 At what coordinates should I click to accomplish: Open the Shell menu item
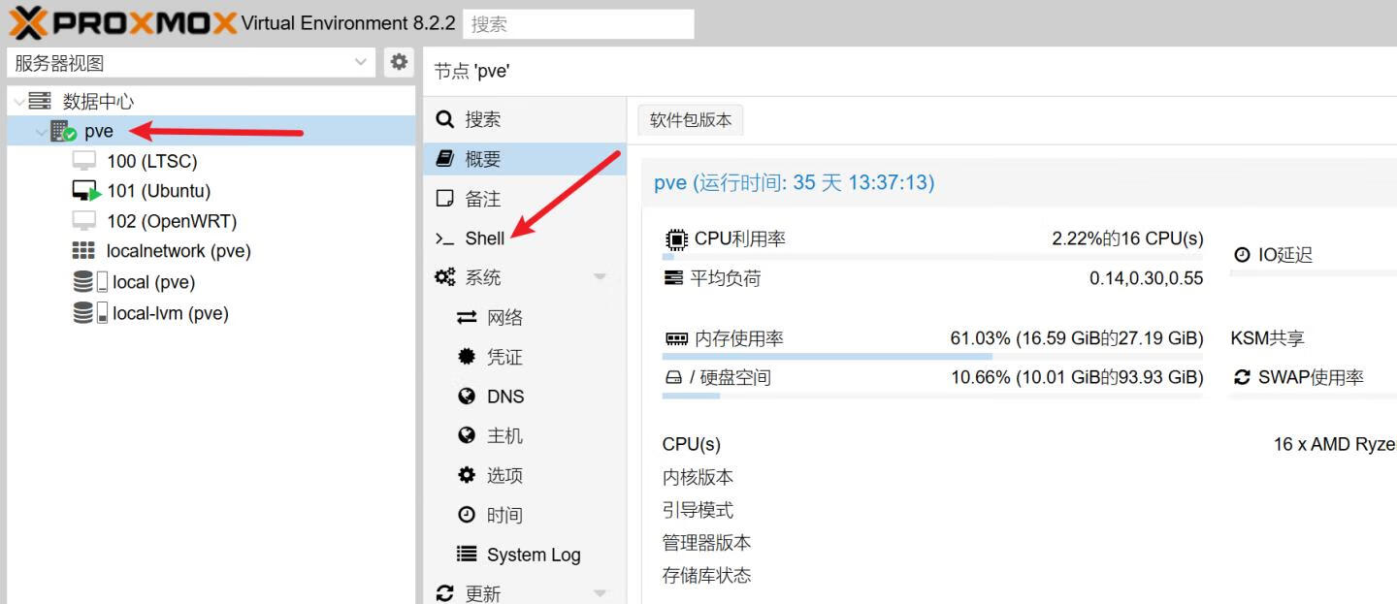coord(484,238)
